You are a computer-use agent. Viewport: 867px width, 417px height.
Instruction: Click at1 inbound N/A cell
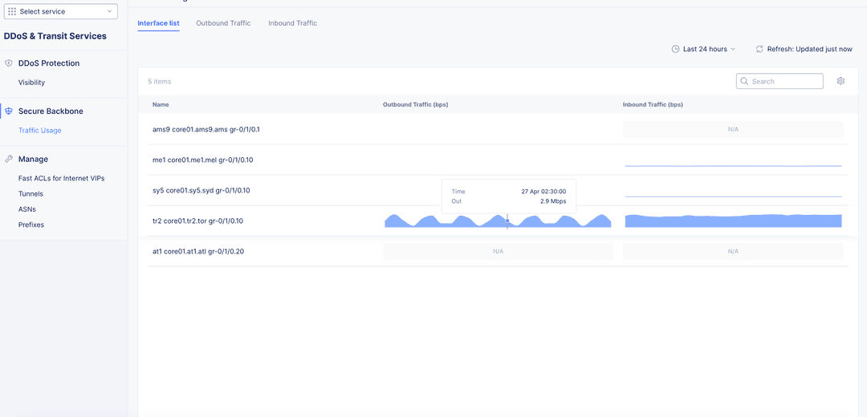tap(733, 251)
